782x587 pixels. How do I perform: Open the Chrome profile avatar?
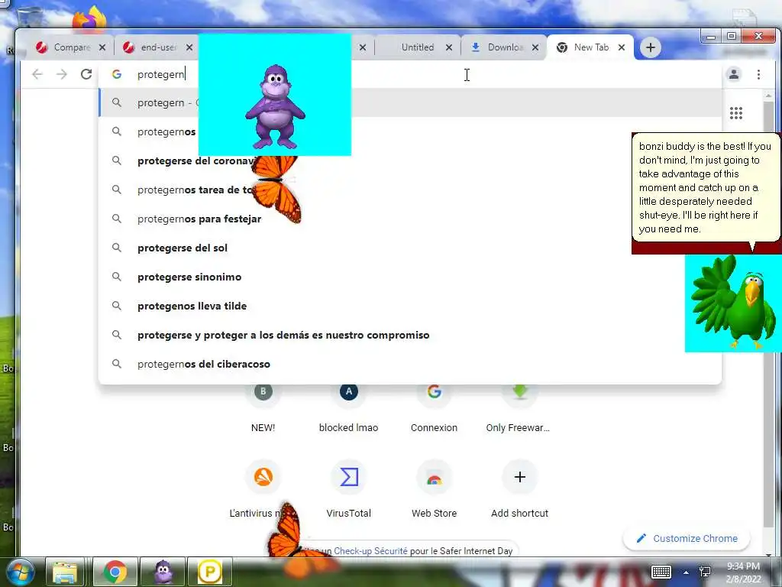pyautogui.click(x=734, y=74)
